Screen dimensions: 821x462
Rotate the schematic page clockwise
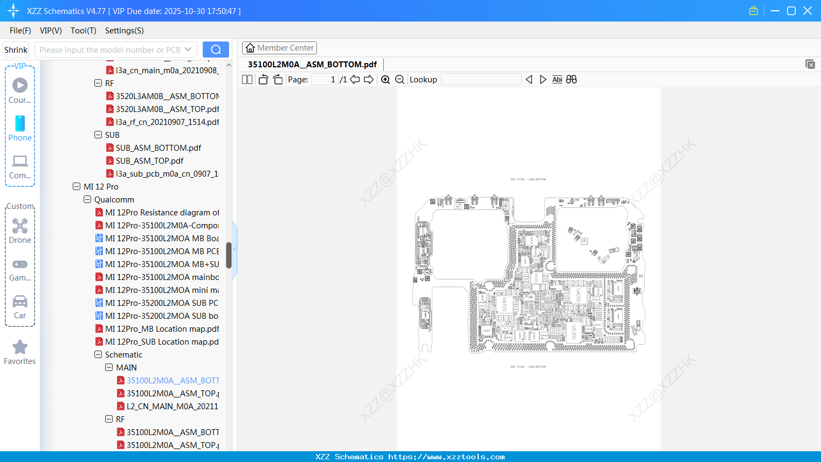277,79
